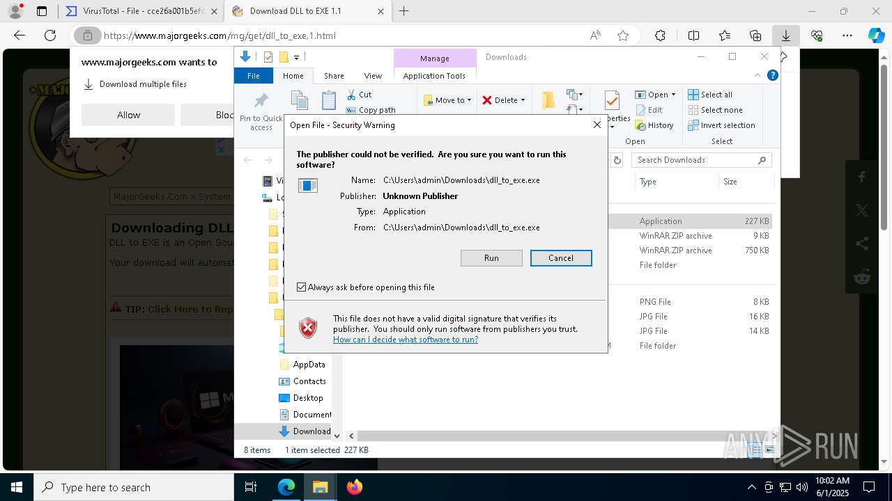
Task: Open the Copilot icon in Edge
Action: click(x=877, y=35)
